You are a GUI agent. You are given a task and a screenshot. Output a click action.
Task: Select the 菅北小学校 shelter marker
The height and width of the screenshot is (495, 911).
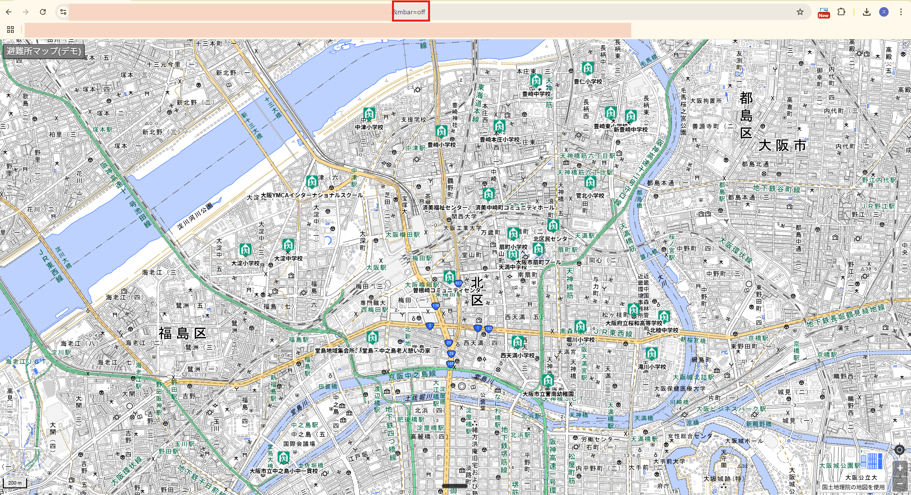[590, 183]
